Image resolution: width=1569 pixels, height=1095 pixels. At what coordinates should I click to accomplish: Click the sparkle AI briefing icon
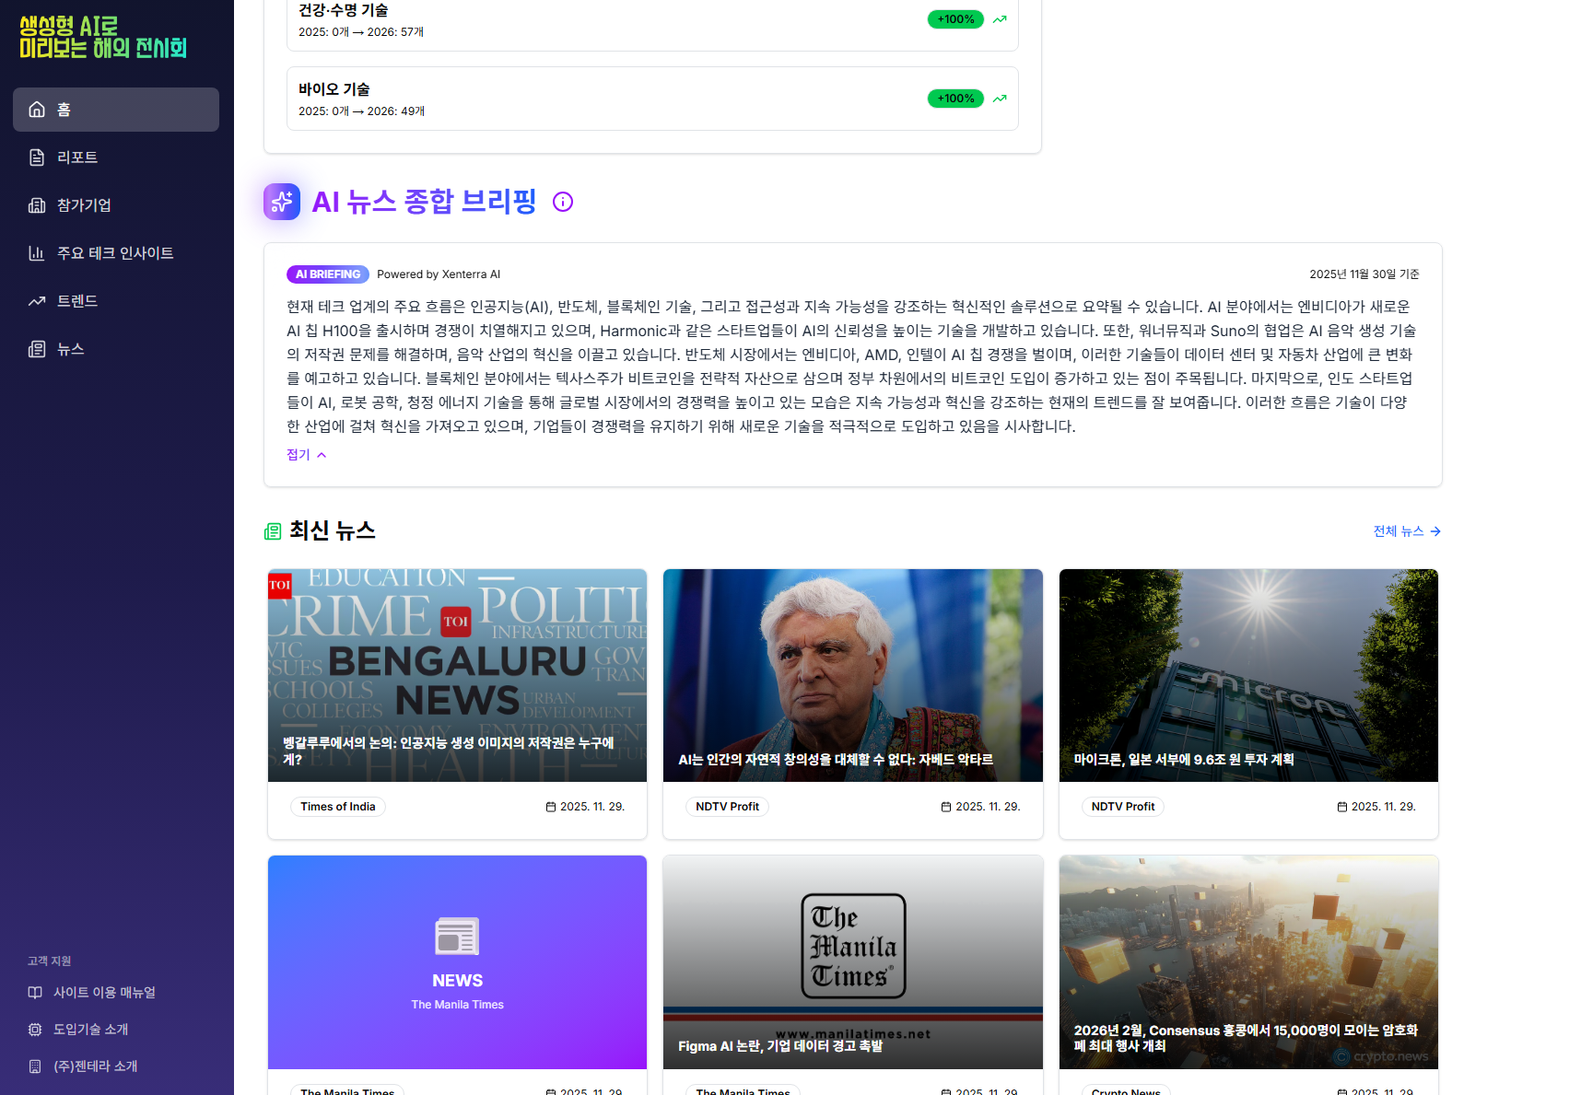282,202
